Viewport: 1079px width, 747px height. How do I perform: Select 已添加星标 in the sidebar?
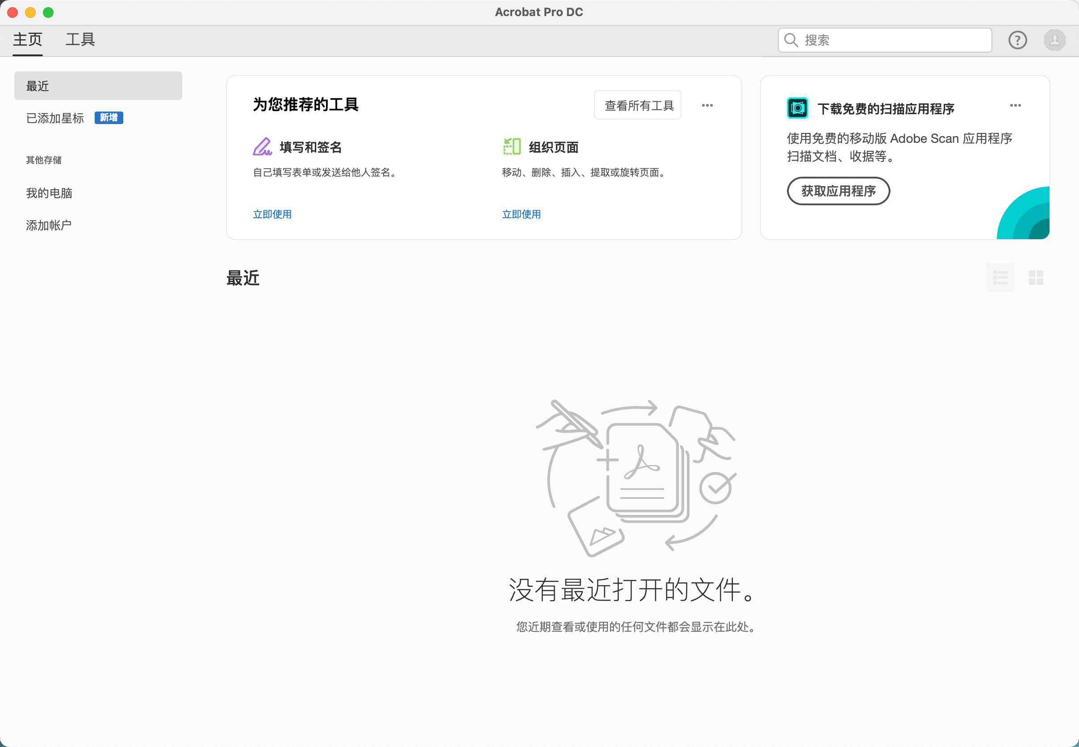tap(55, 118)
